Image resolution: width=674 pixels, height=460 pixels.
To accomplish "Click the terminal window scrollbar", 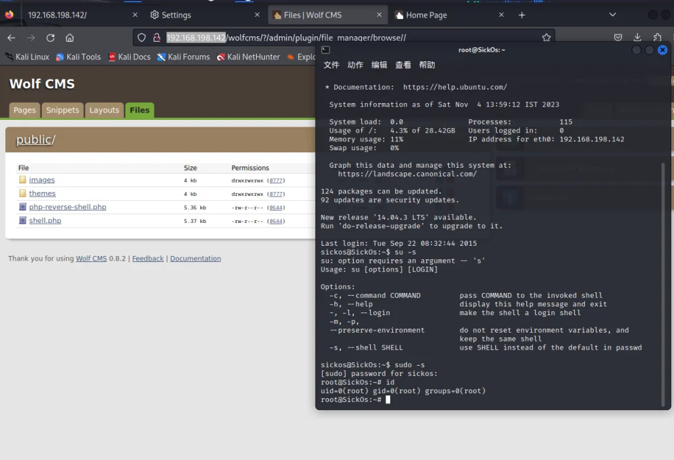I will (x=663, y=284).
